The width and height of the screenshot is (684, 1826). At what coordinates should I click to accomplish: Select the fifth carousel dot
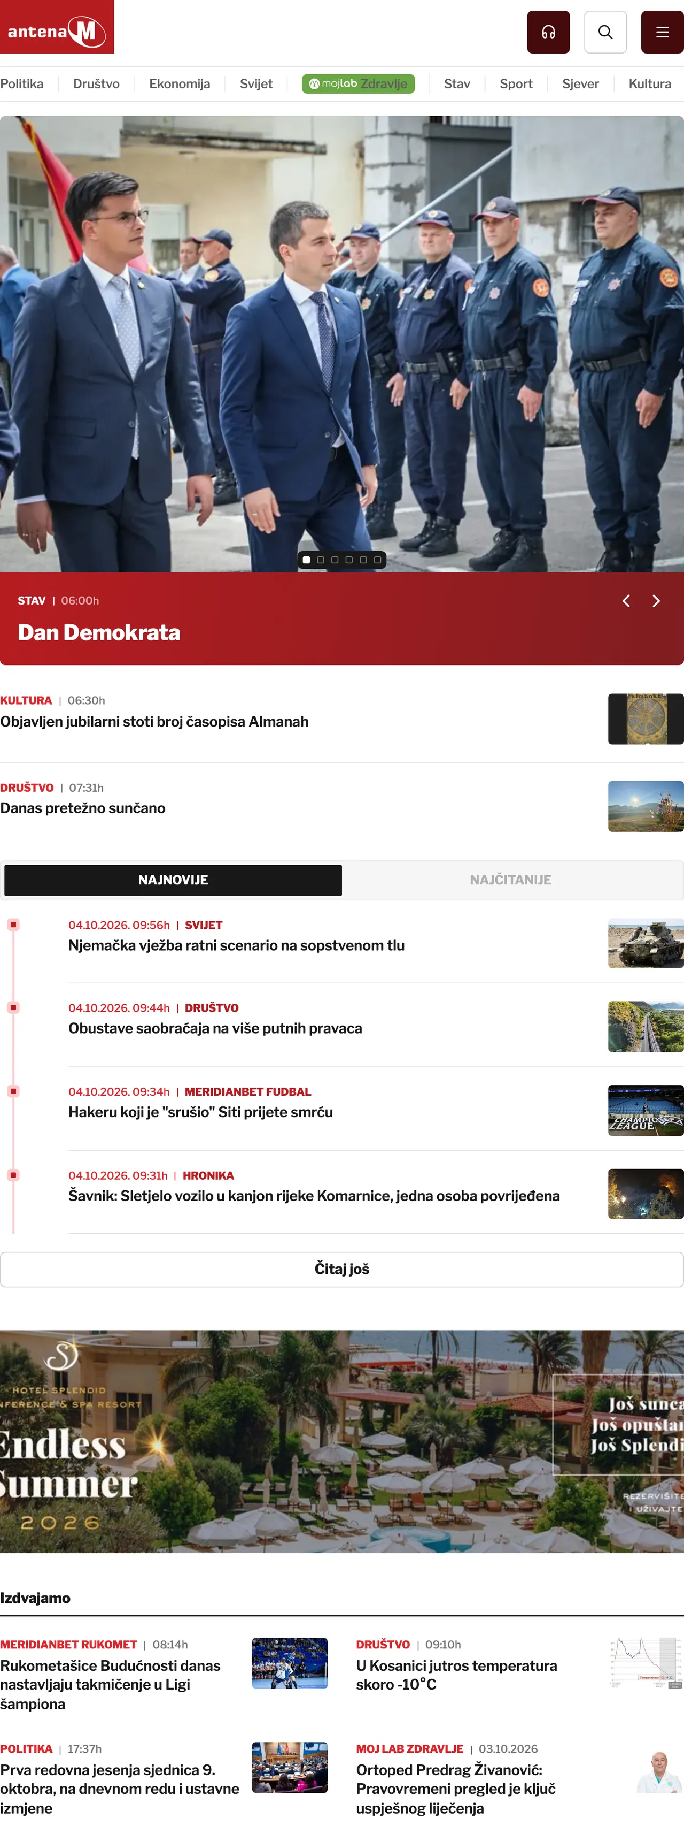coord(363,560)
